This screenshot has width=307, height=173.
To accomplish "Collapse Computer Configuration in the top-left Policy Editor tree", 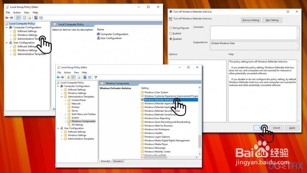I will tap(7, 27).
